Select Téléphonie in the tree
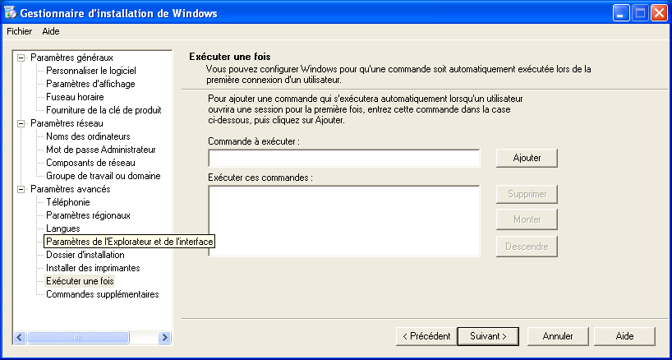Image resolution: width=672 pixels, height=360 pixels. (67, 202)
